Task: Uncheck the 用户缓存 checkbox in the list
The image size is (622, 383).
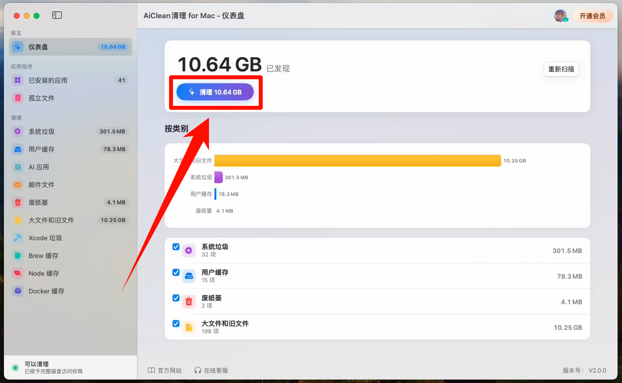Action: pyautogui.click(x=176, y=272)
